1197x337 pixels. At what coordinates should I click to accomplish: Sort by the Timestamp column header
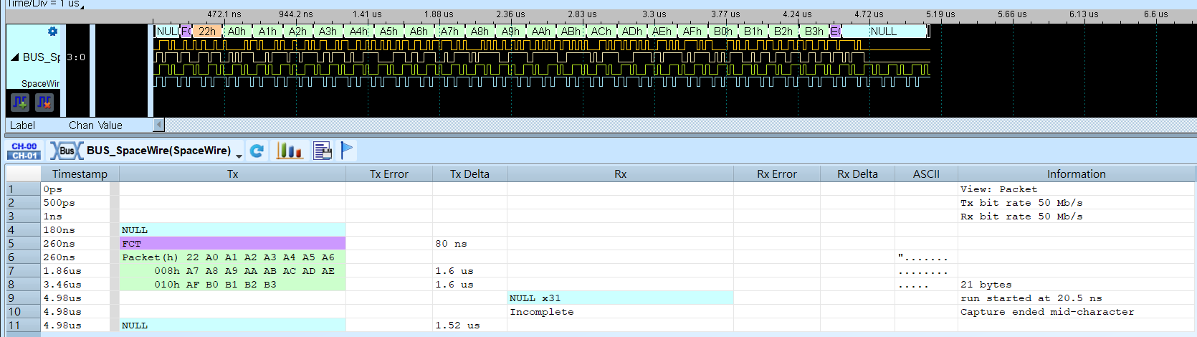pyautogui.click(x=80, y=174)
